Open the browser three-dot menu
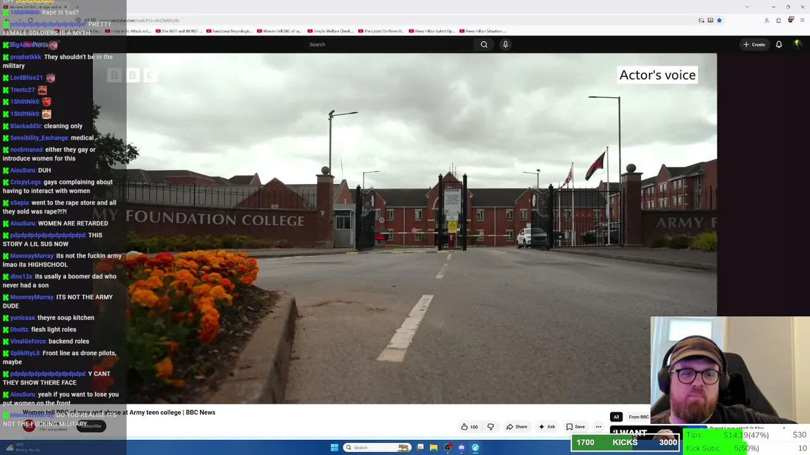This screenshot has height=455, width=810. pyautogui.click(x=802, y=20)
